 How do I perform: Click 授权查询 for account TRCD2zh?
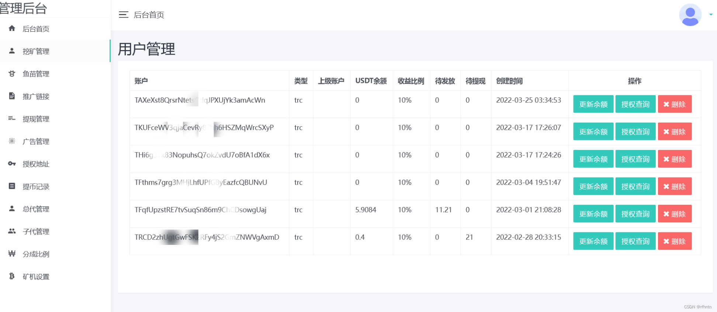pos(635,241)
